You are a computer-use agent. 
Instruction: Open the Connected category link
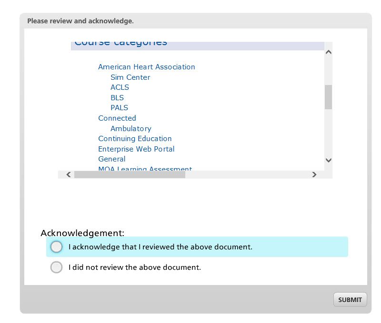coord(117,118)
